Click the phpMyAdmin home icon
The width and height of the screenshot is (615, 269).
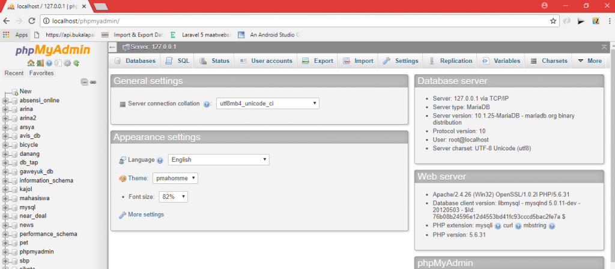pyautogui.click(x=30, y=63)
